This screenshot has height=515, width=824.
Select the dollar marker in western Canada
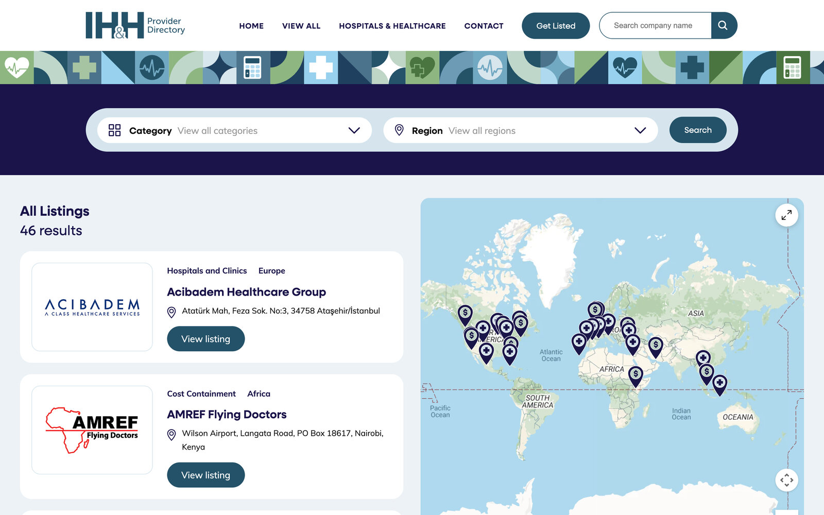pos(465,315)
